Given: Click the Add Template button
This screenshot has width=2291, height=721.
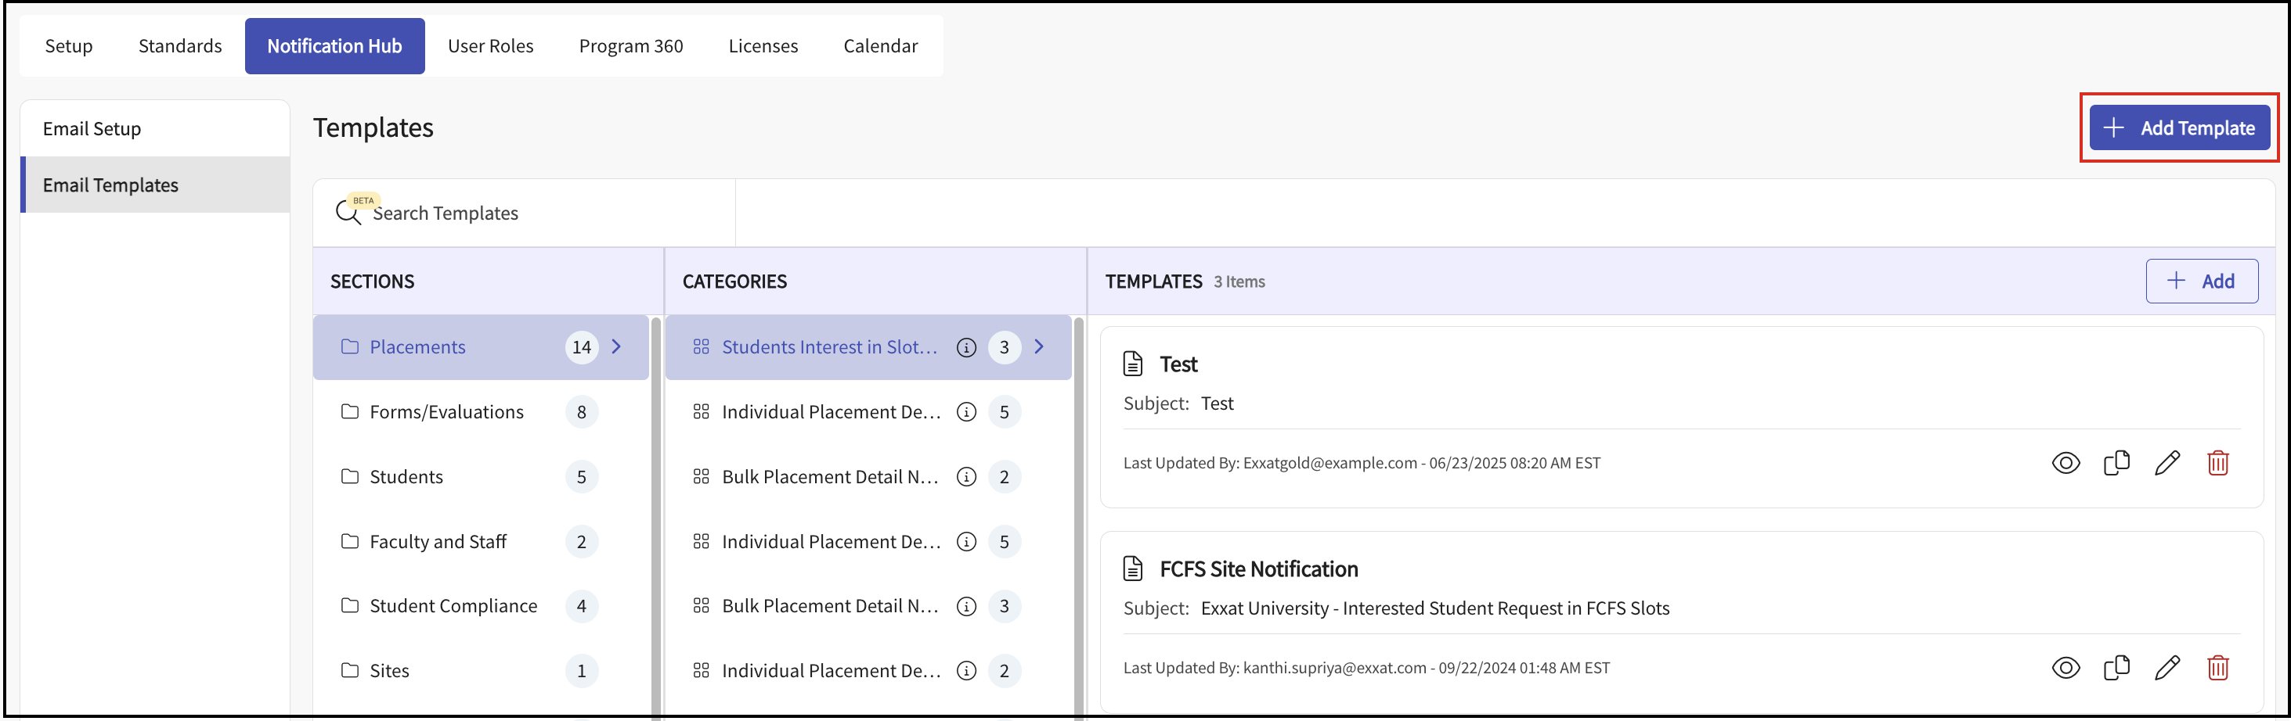Looking at the screenshot, I should (x=2179, y=128).
